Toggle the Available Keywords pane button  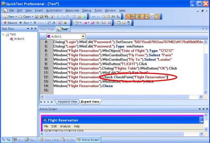133,16
